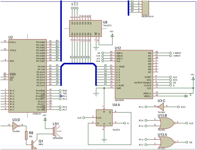Select the LS1 speaker symbol
The width and height of the screenshot is (197, 150).
click(57, 131)
